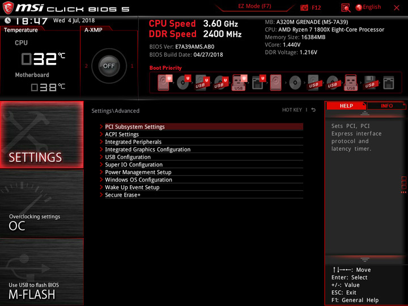Click the back arrow beside HOT KEY
408x306 pixels.
click(313, 110)
